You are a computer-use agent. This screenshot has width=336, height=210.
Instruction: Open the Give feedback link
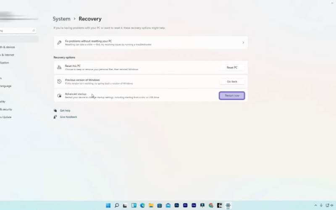pos(68,117)
